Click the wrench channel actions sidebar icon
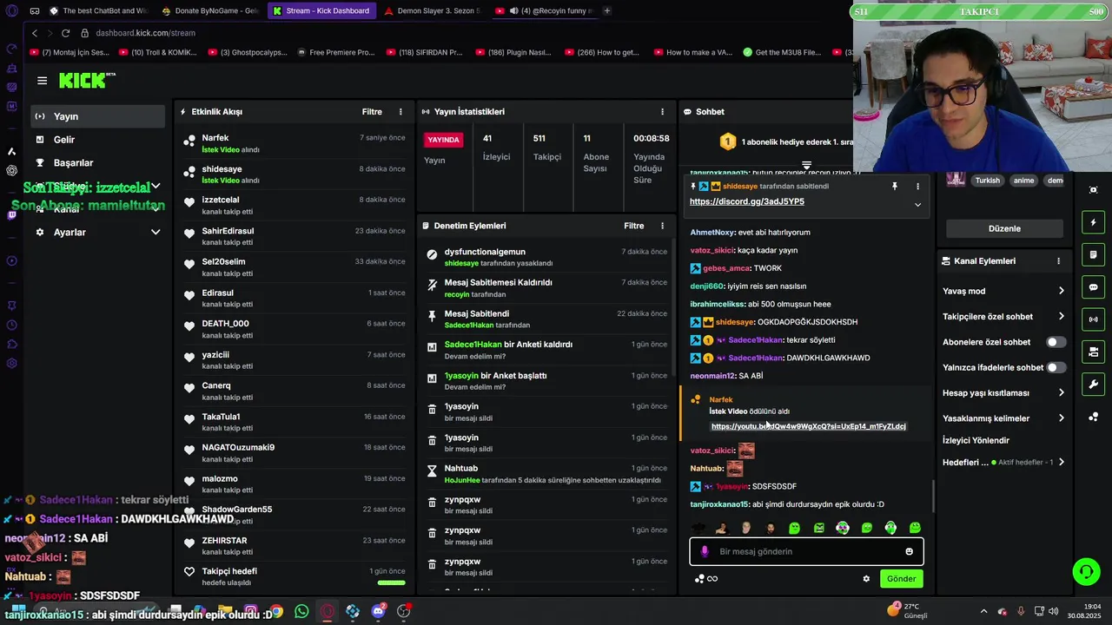 [x=1093, y=385]
